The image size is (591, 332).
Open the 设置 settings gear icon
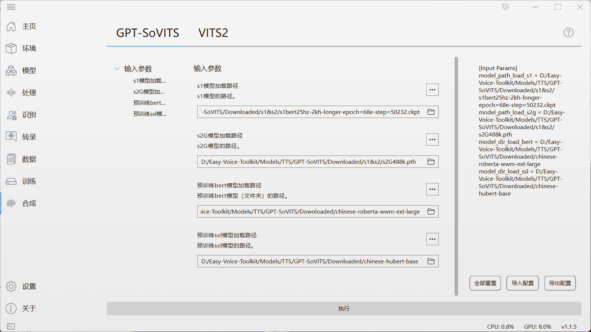coord(11,286)
